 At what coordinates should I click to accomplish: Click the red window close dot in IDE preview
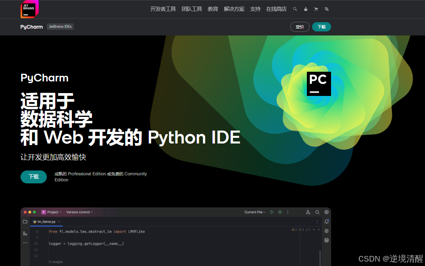pyautogui.click(x=25, y=212)
